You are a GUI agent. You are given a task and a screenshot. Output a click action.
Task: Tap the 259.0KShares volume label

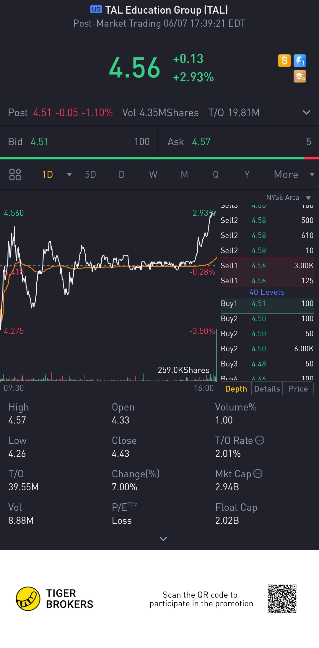(x=183, y=370)
